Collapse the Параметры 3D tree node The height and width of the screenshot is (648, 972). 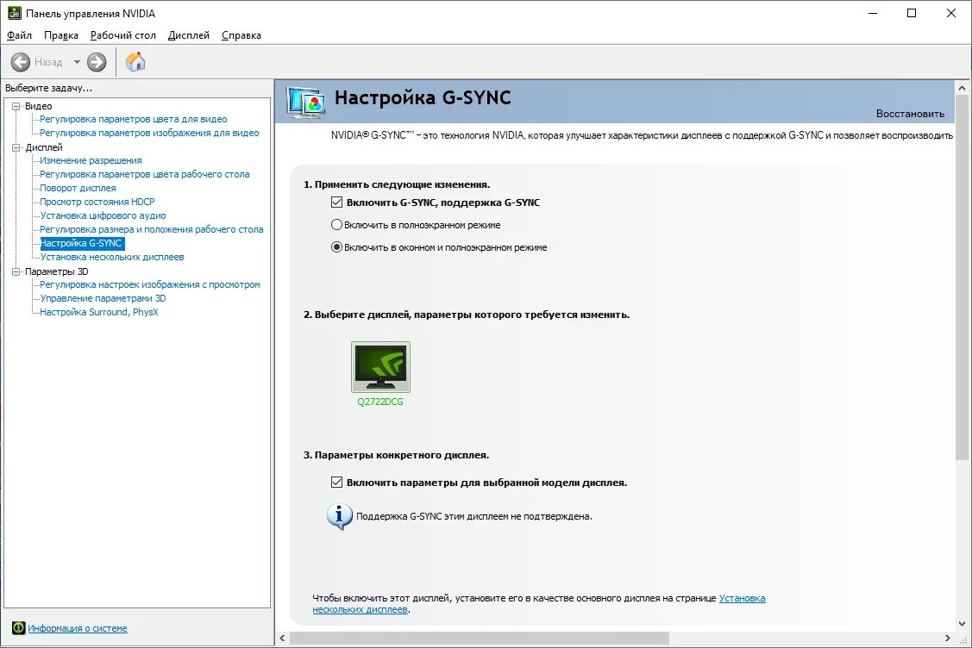click(16, 271)
